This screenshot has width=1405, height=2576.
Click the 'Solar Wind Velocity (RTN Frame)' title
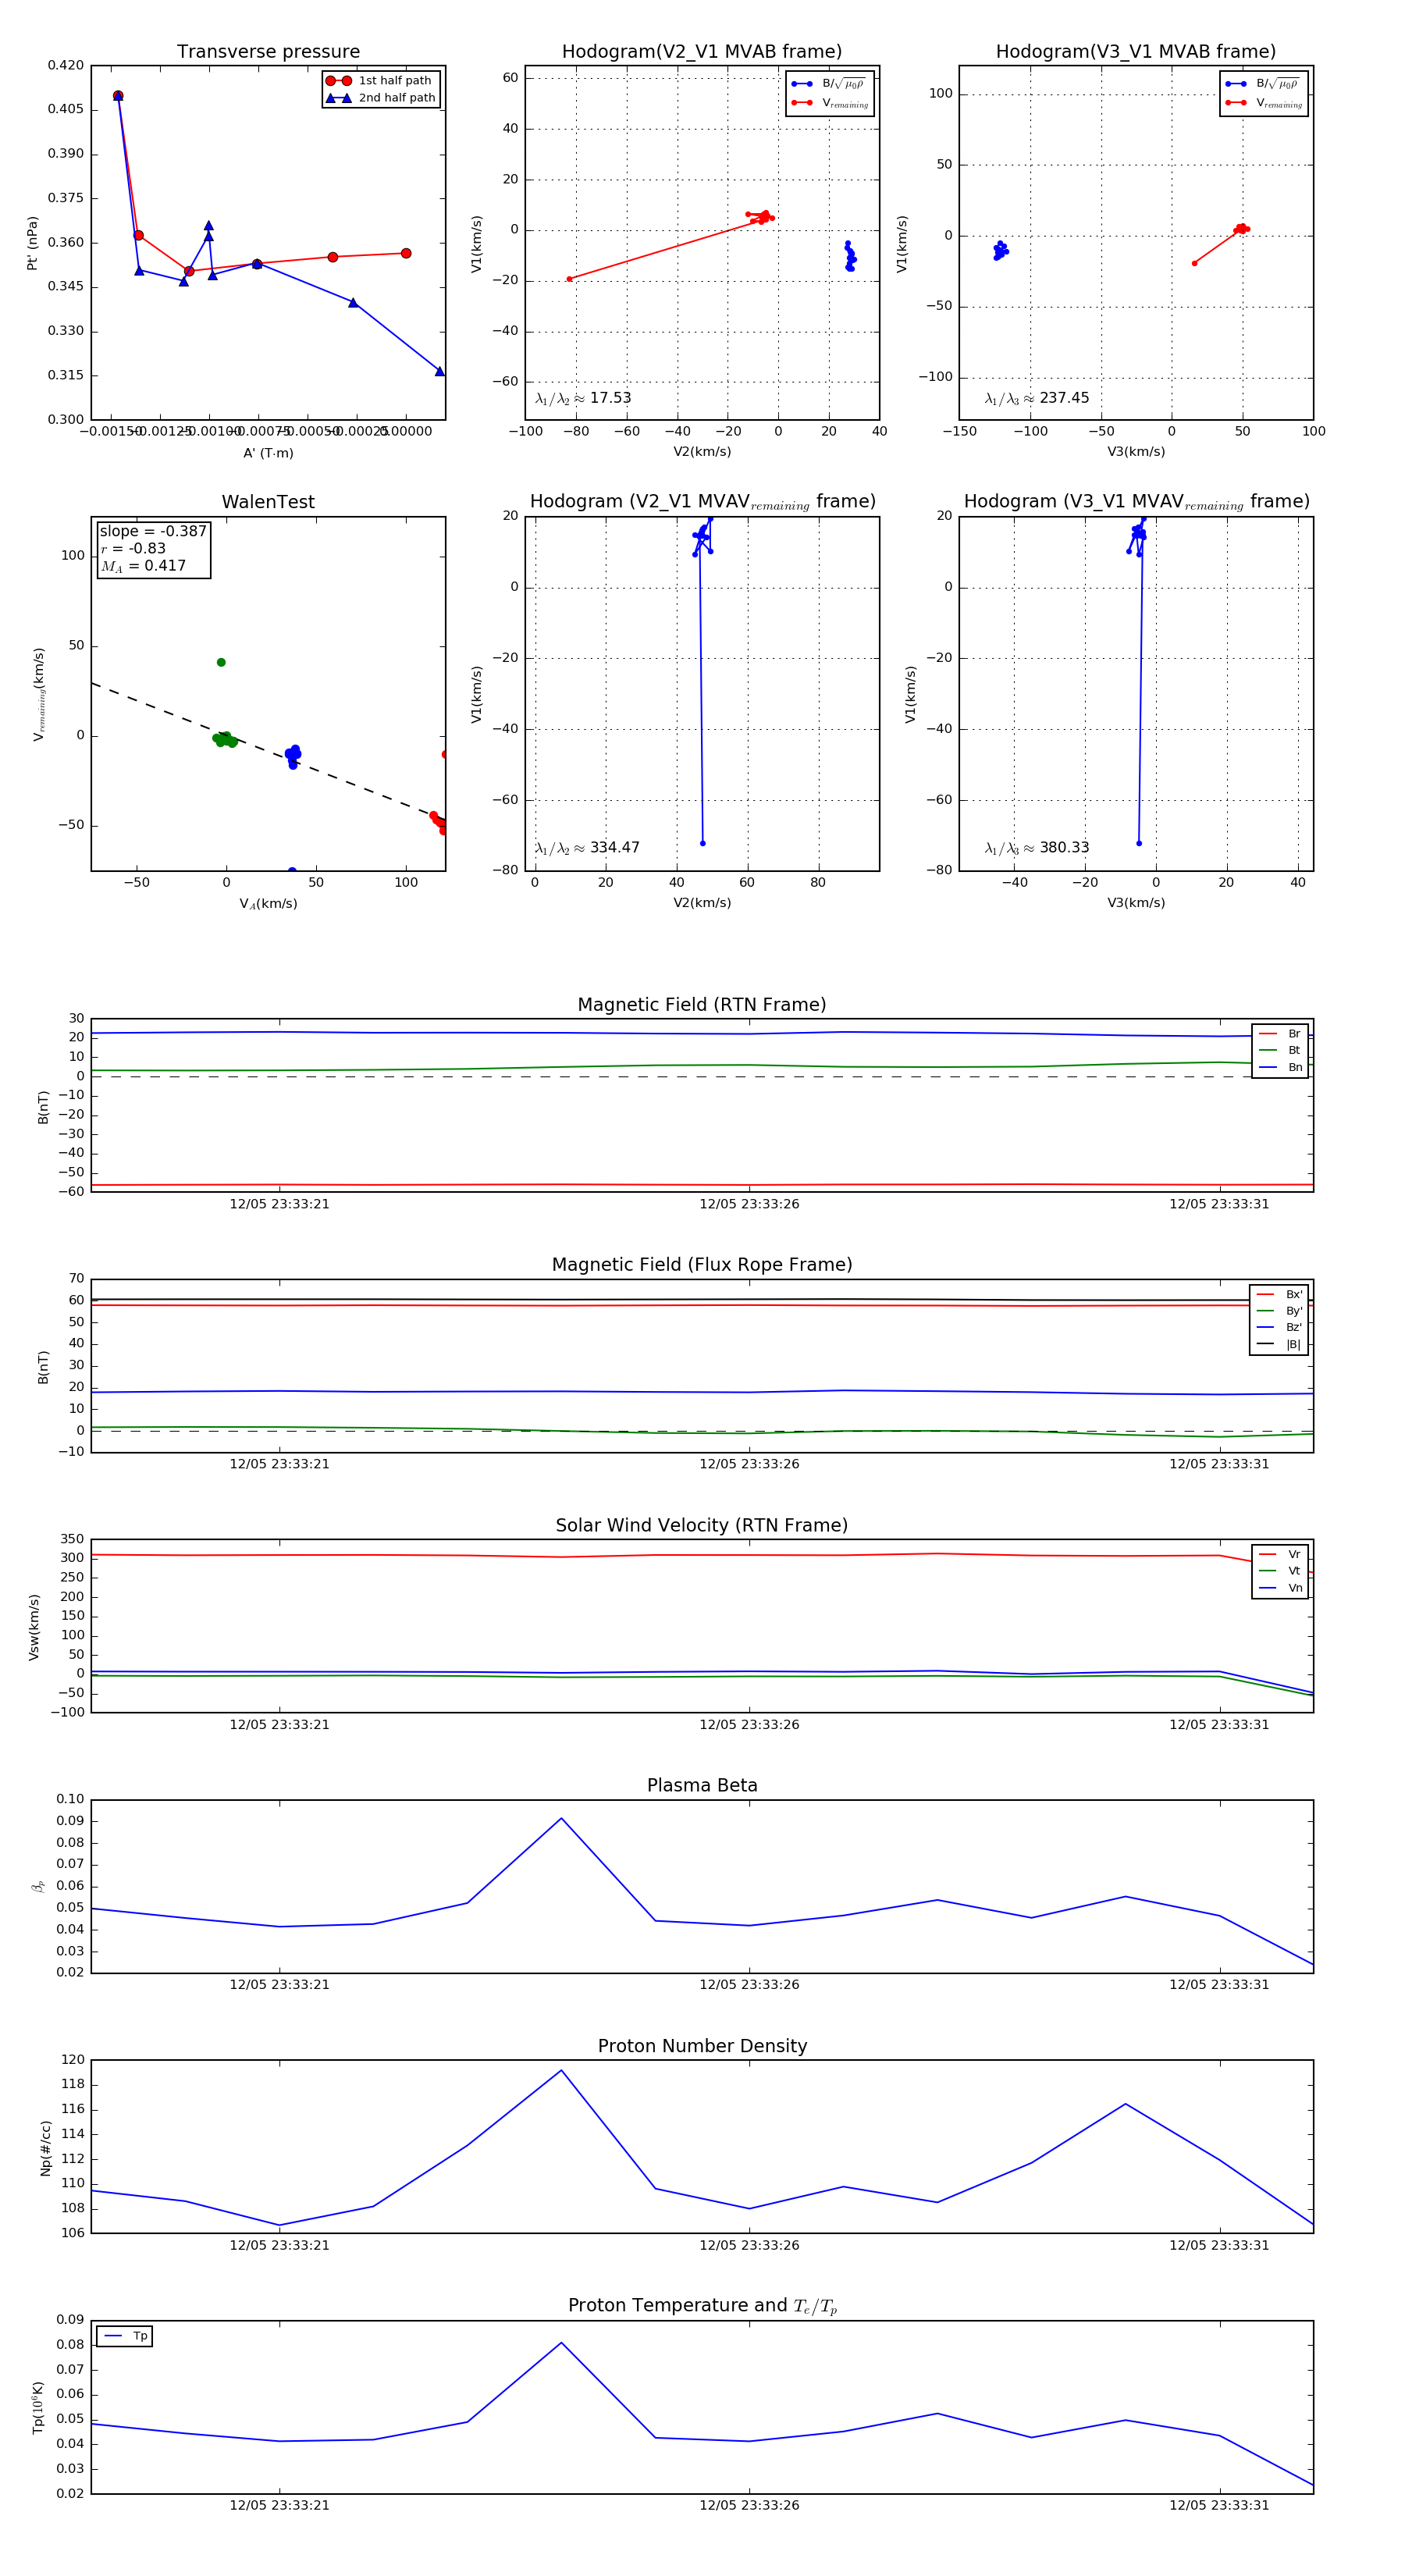coord(702,1526)
